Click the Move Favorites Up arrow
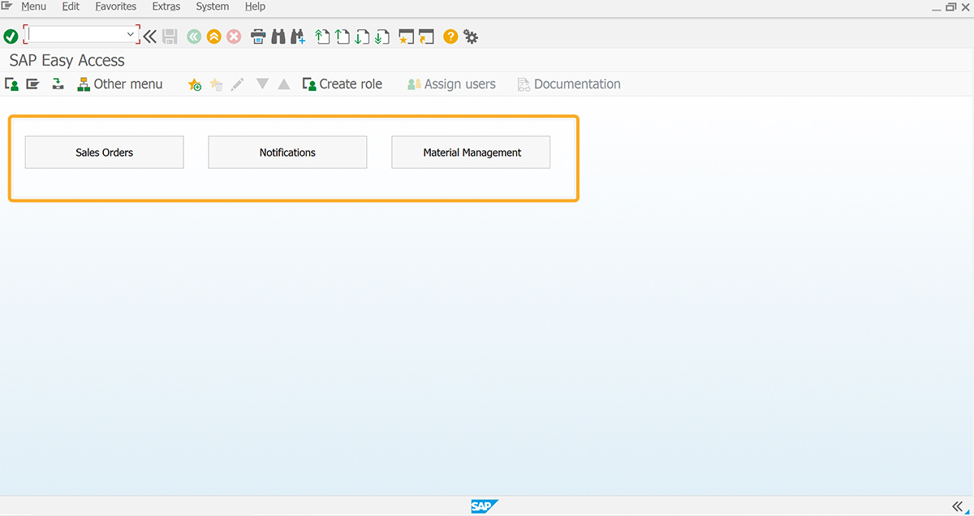The width and height of the screenshot is (974, 516). (283, 84)
